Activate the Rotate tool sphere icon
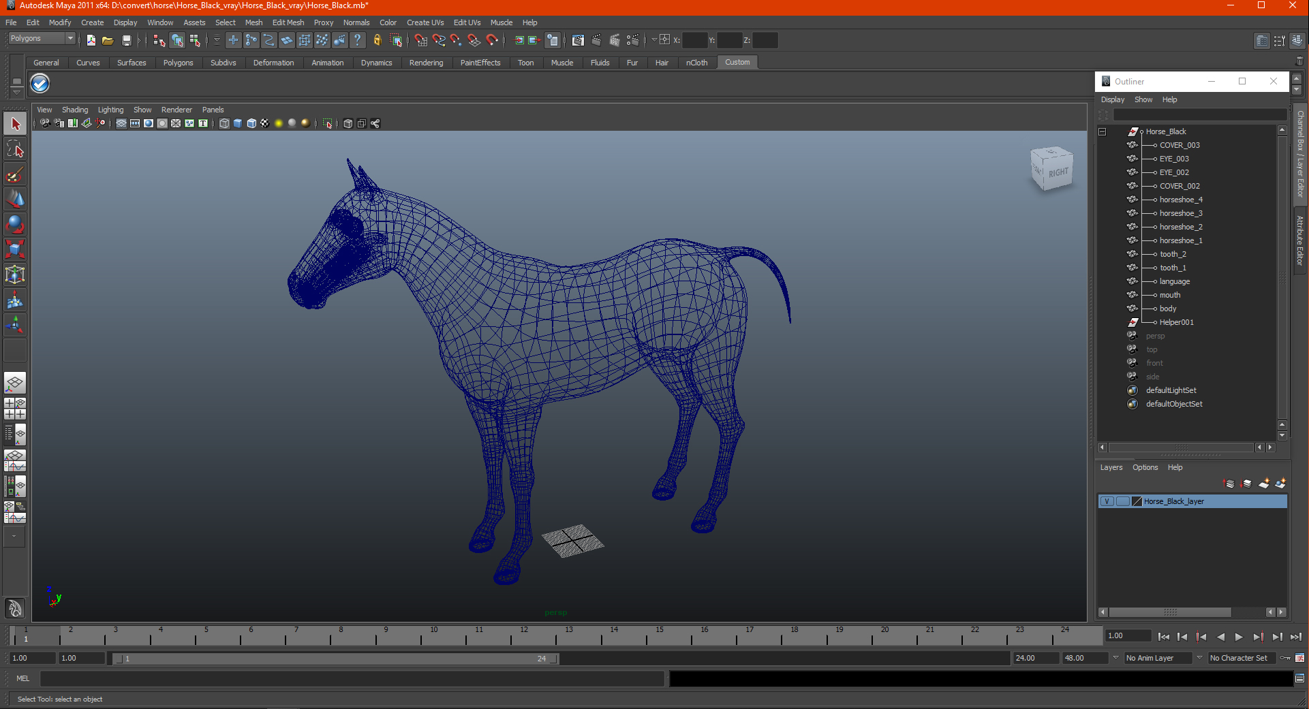The height and width of the screenshot is (709, 1309). point(15,224)
